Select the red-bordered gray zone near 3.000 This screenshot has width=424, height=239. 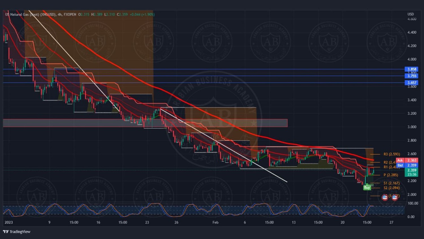(145, 123)
